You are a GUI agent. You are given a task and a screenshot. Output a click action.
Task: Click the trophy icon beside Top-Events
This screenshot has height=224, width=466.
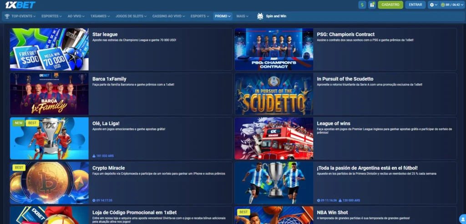coord(7,16)
